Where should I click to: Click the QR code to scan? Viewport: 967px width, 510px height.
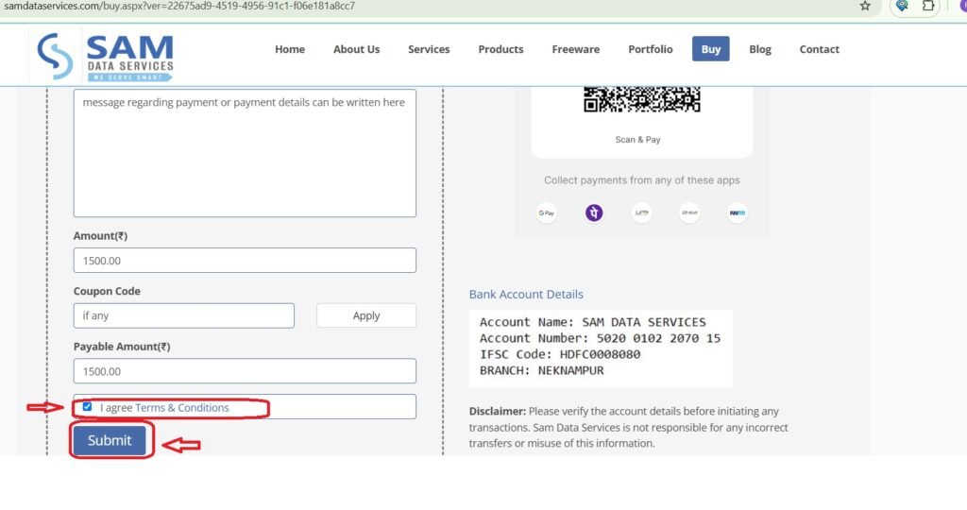642,99
